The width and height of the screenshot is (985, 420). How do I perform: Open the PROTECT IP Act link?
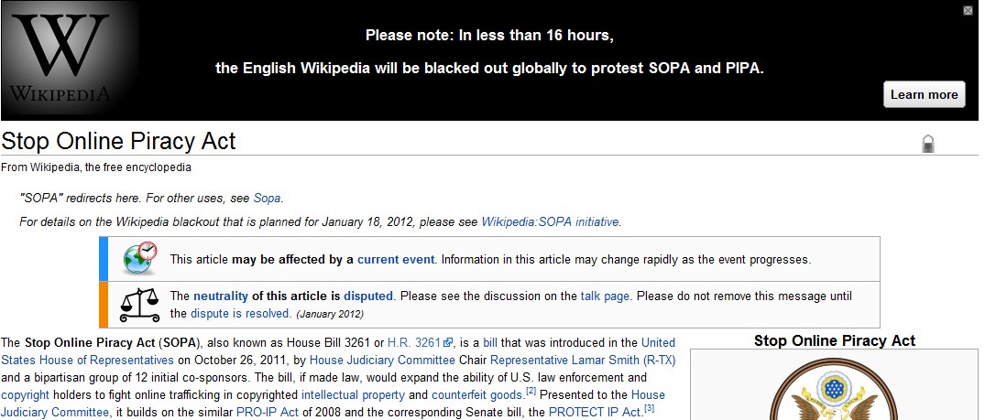click(x=594, y=413)
